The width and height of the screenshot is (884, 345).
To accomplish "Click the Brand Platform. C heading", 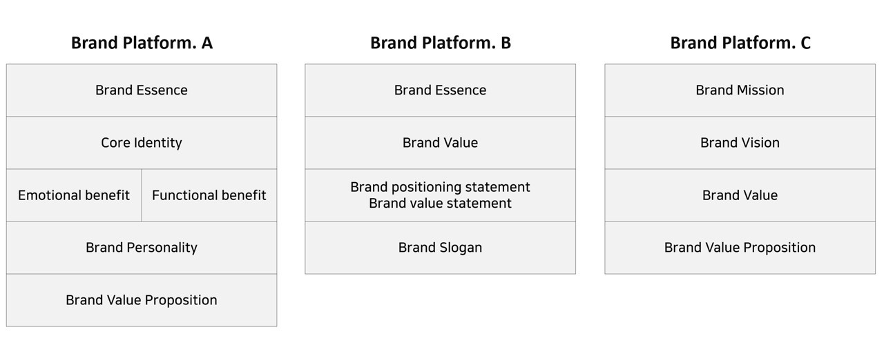I will click(740, 43).
